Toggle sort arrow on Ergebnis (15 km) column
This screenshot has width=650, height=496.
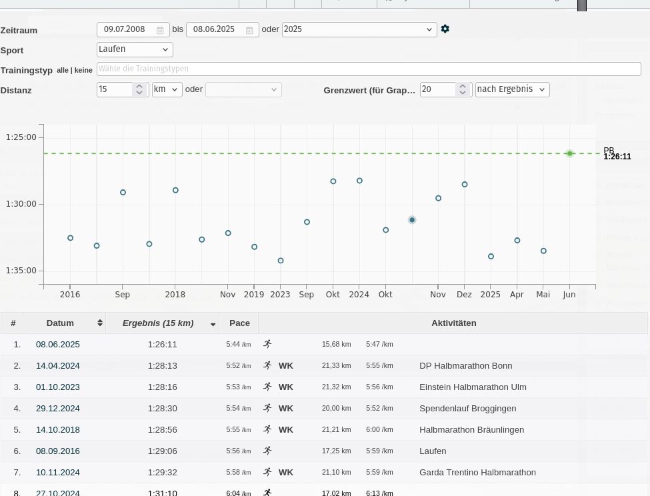213,324
